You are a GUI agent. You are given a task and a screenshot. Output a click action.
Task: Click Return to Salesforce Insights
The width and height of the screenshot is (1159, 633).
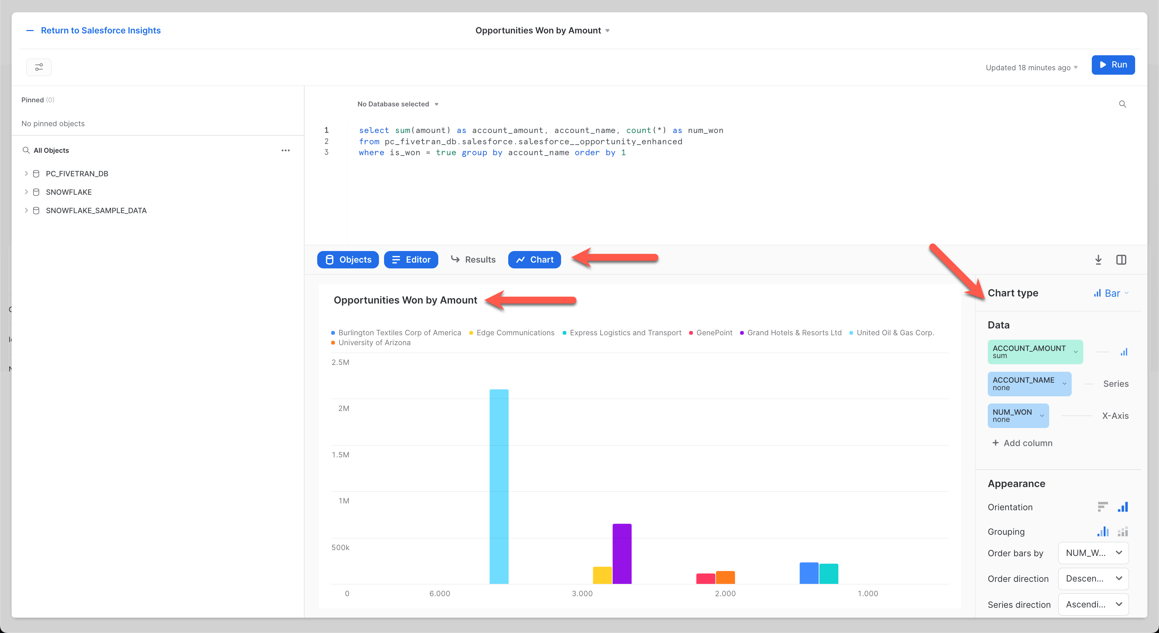[x=100, y=30]
